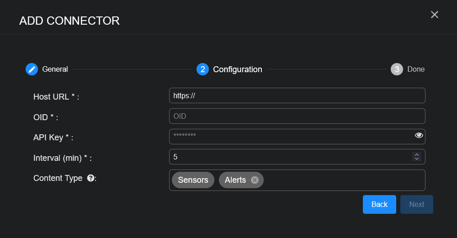Decrease the interval using down arrow
Screen dimensions: 457x238
[x=417, y=159]
